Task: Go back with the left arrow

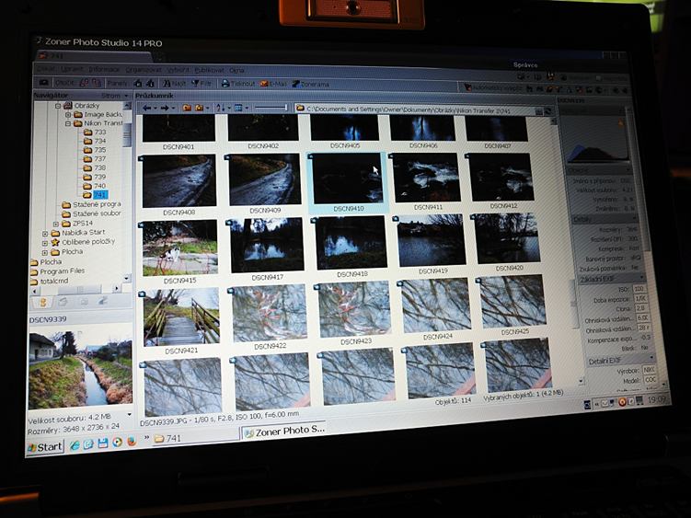Action: (146, 108)
